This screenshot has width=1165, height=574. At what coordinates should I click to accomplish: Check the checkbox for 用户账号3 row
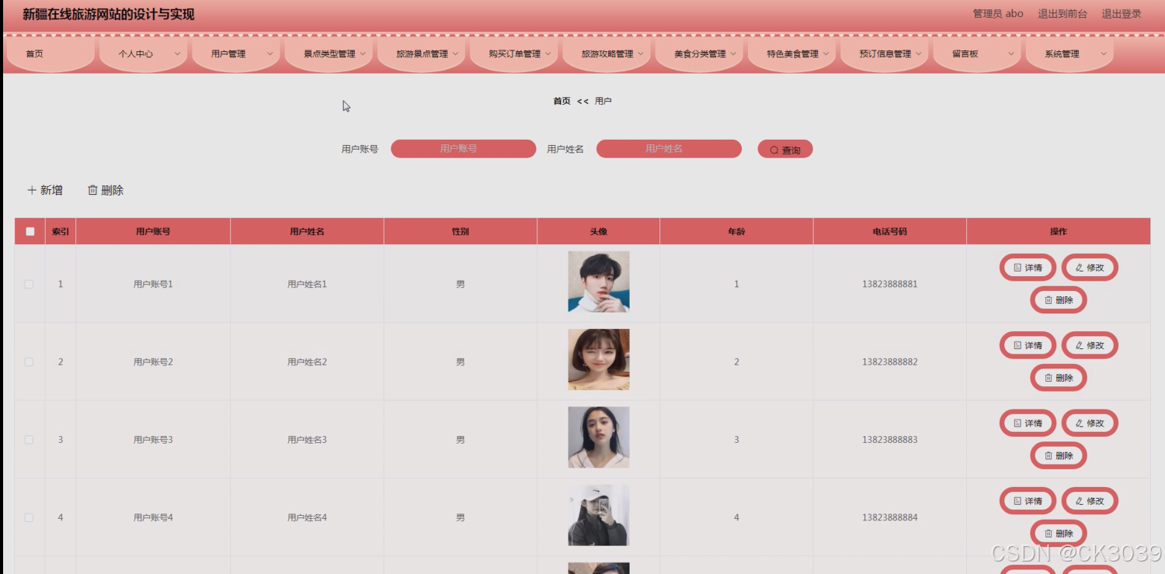click(x=29, y=440)
